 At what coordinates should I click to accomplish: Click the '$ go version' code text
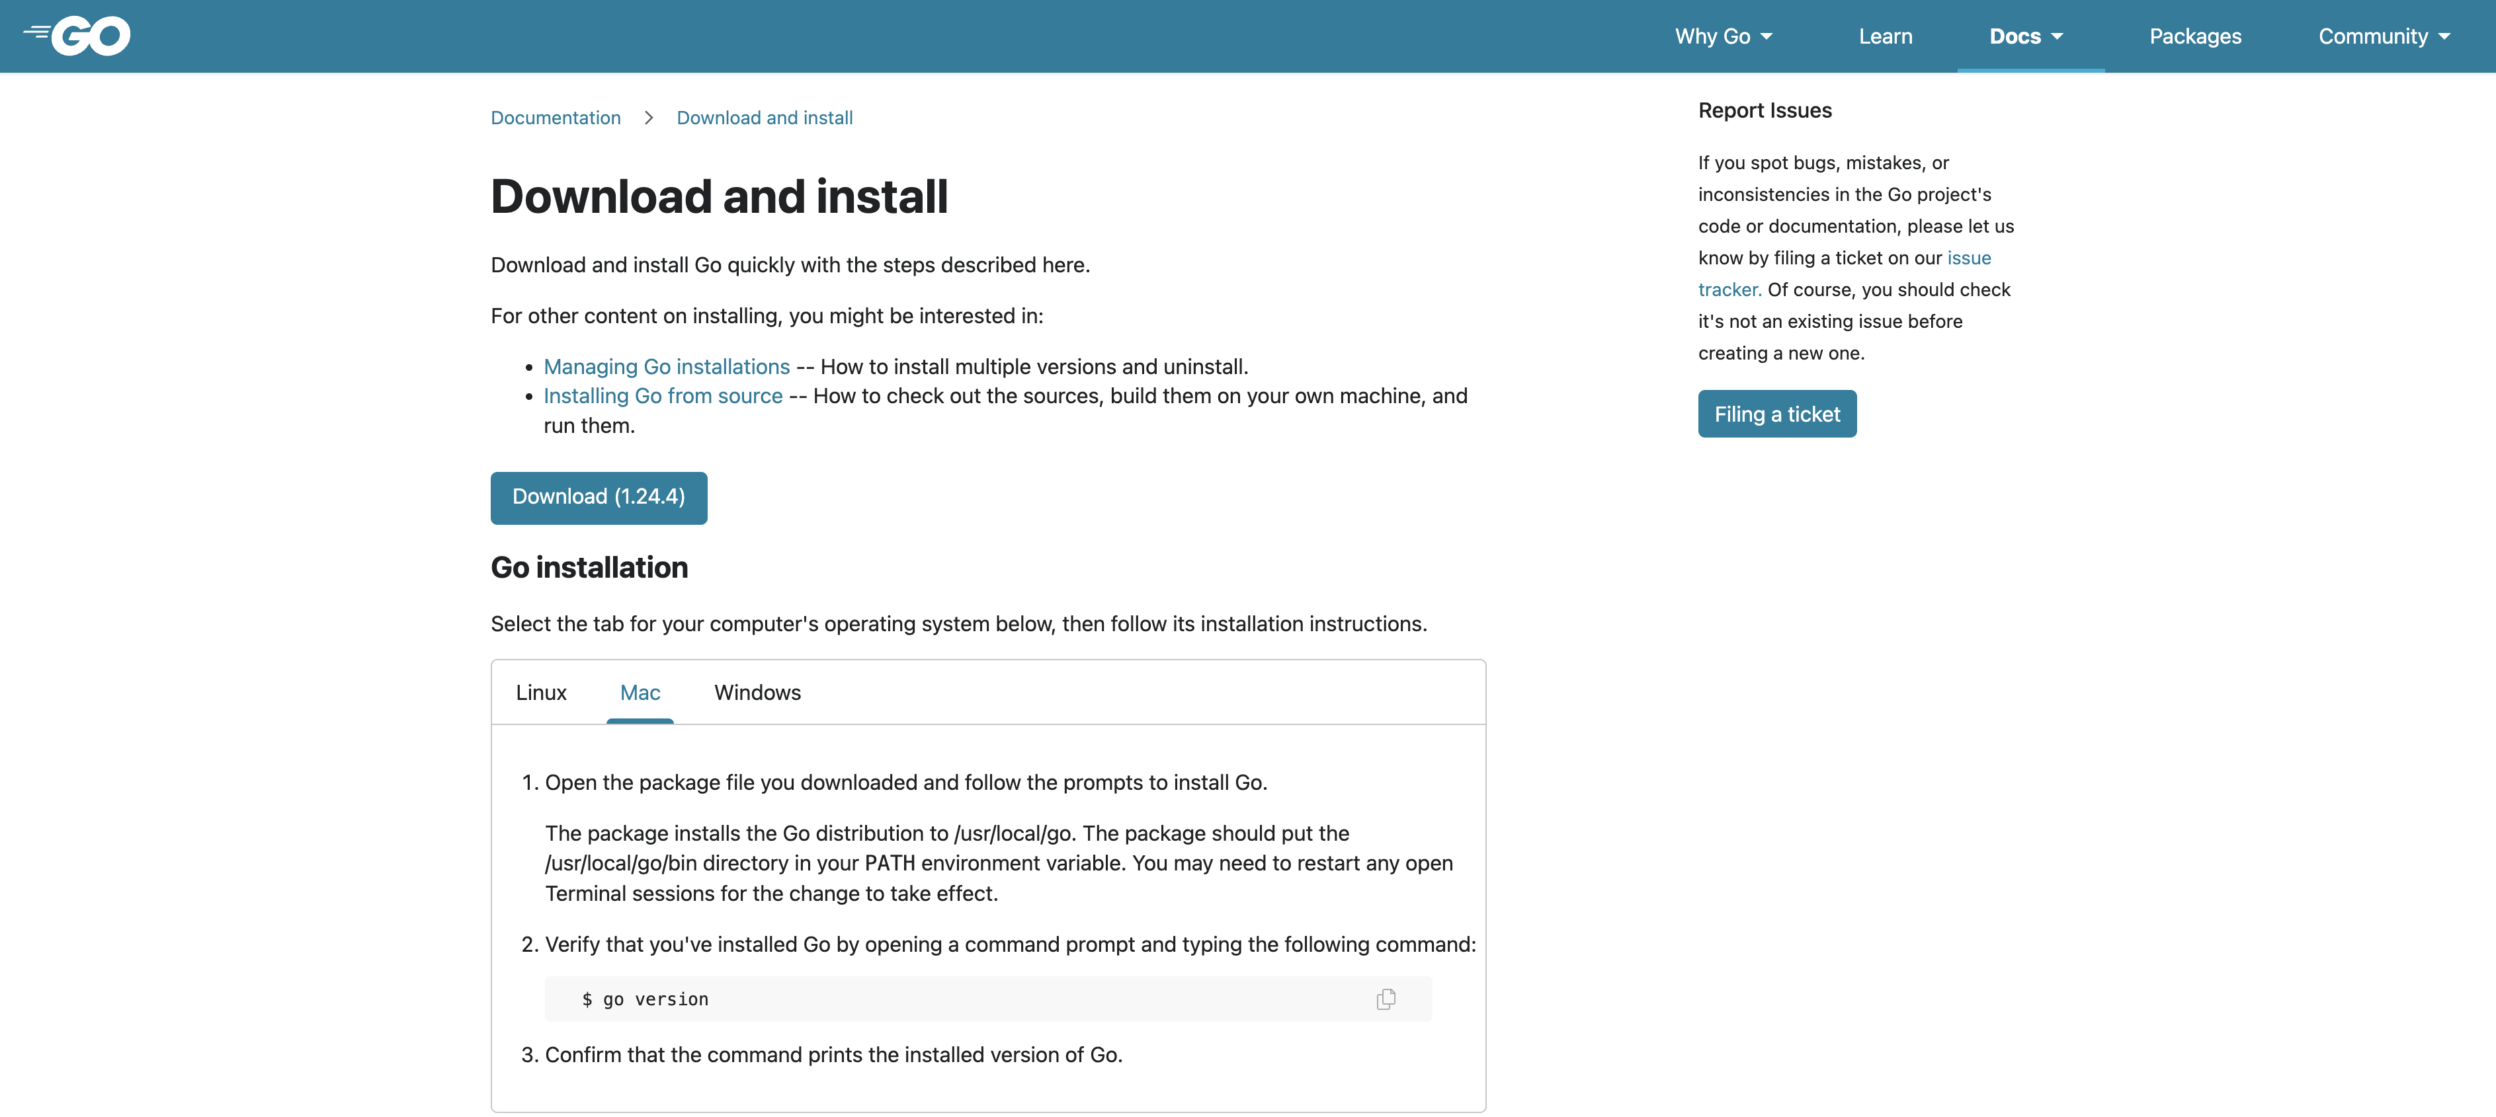click(x=645, y=999)
